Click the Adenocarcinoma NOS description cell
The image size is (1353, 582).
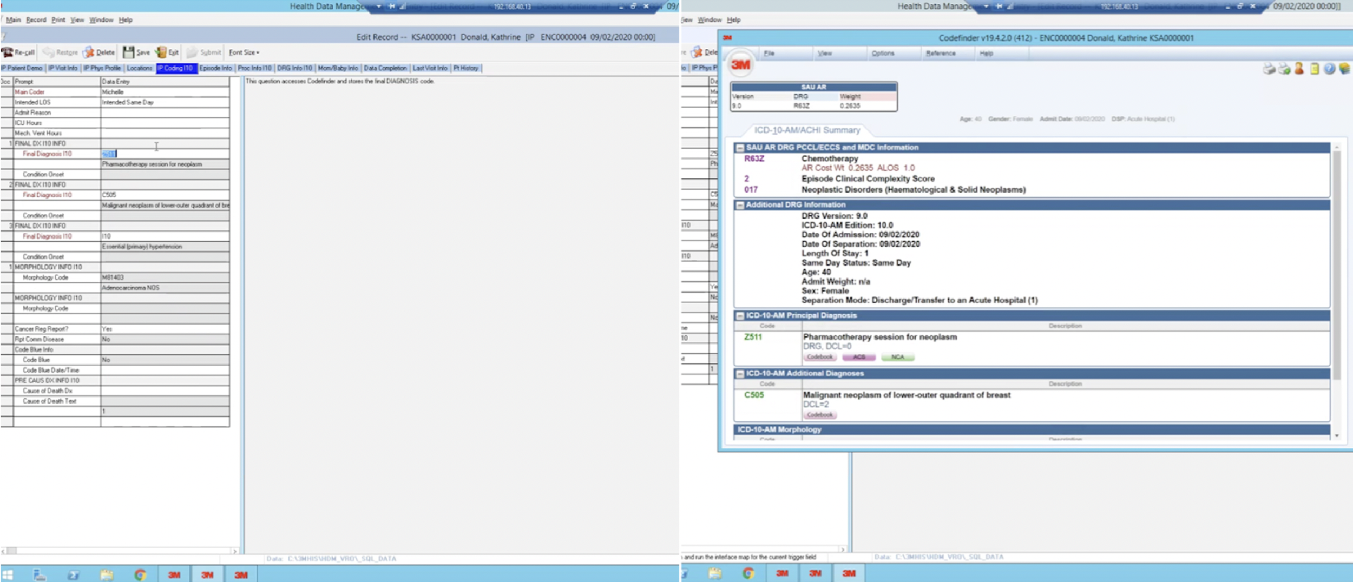165,288
